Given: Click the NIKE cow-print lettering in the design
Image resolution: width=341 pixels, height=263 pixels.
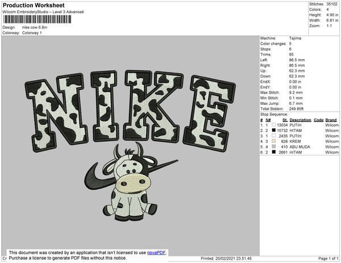Looking at the screenshot, I should (130, 111).
